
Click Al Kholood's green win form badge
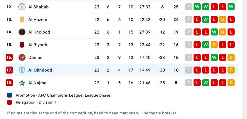tap(214, 32)
